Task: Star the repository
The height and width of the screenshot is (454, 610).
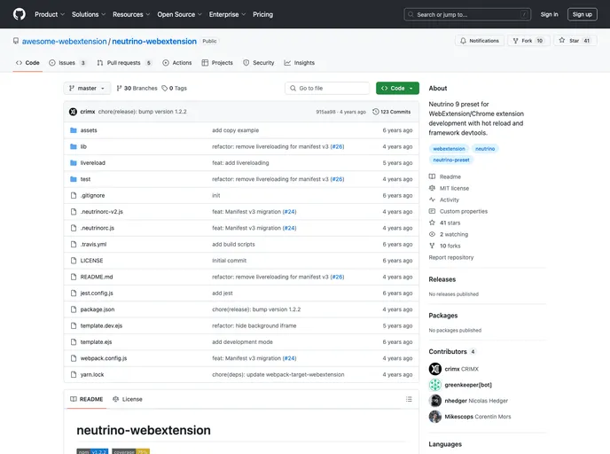Action: (x=575, y=41)
